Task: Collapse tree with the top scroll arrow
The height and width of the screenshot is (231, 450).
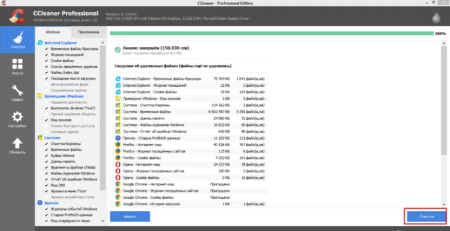Action: coord(103,43)
